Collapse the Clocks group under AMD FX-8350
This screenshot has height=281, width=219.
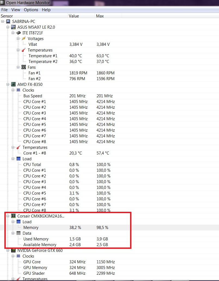(x=13, y=90)
